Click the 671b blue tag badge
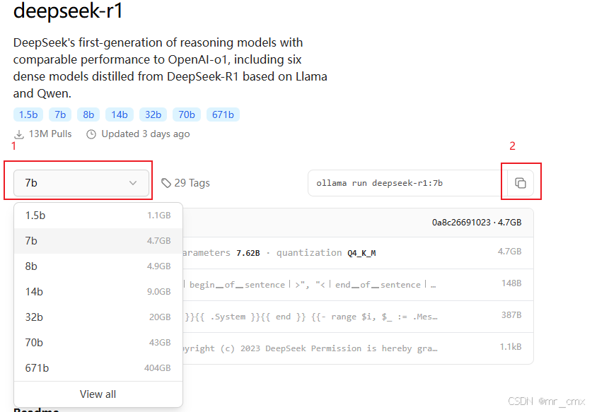 point(223,114)
